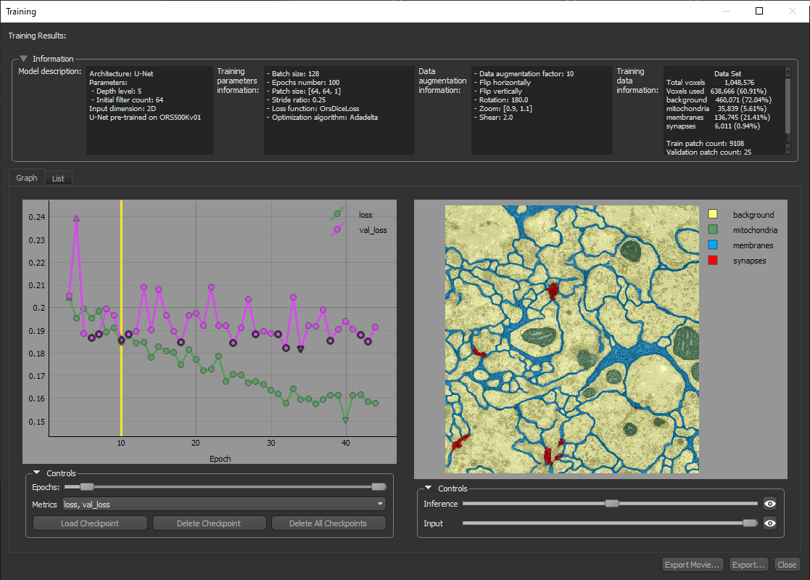Image resolution: width=810 pixels, height=580 pixels.
Task: Click the val_loss legend marker icon
Action: point(336,229)
